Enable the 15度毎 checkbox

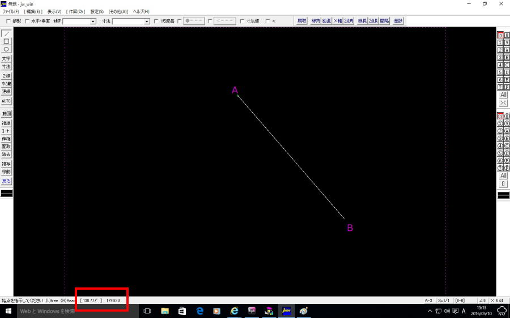(156, 21)
